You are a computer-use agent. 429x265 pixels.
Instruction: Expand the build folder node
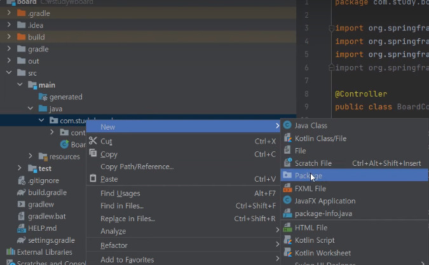pos(9,37)
